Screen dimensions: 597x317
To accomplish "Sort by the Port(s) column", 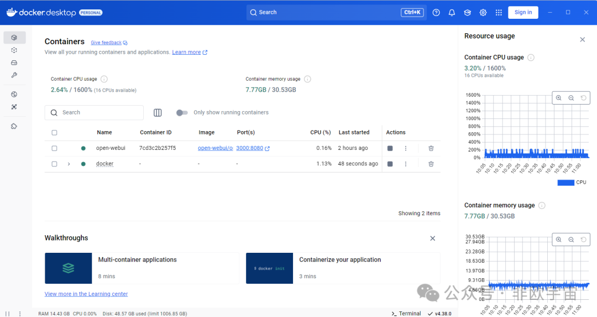I will click(246, 132).
